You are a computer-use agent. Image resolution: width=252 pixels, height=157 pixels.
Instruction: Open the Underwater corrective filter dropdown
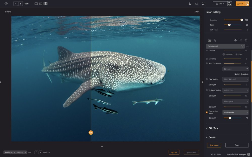(235, 112)
